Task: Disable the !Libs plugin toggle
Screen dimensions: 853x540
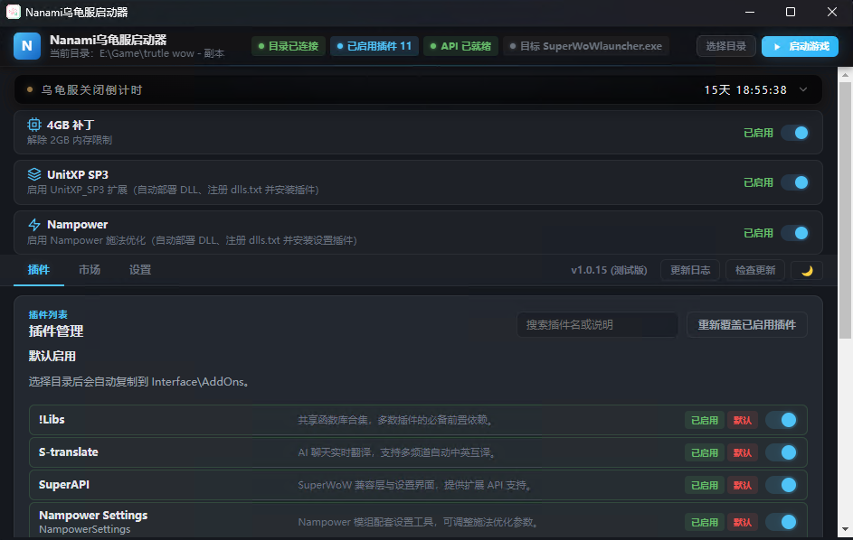Action: 782,420
